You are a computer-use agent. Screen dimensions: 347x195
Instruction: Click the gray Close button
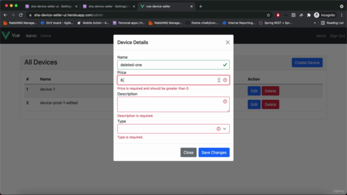pos(188,153)
